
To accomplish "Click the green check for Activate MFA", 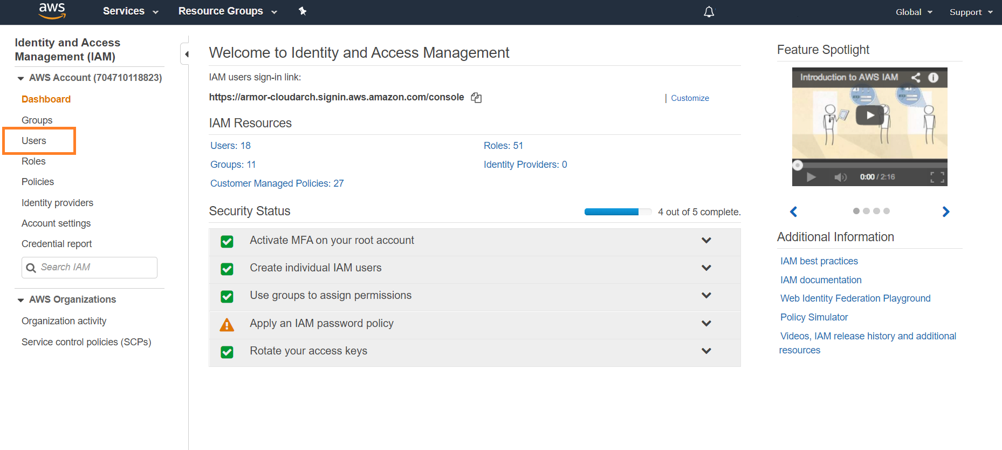I will (227, 241).
